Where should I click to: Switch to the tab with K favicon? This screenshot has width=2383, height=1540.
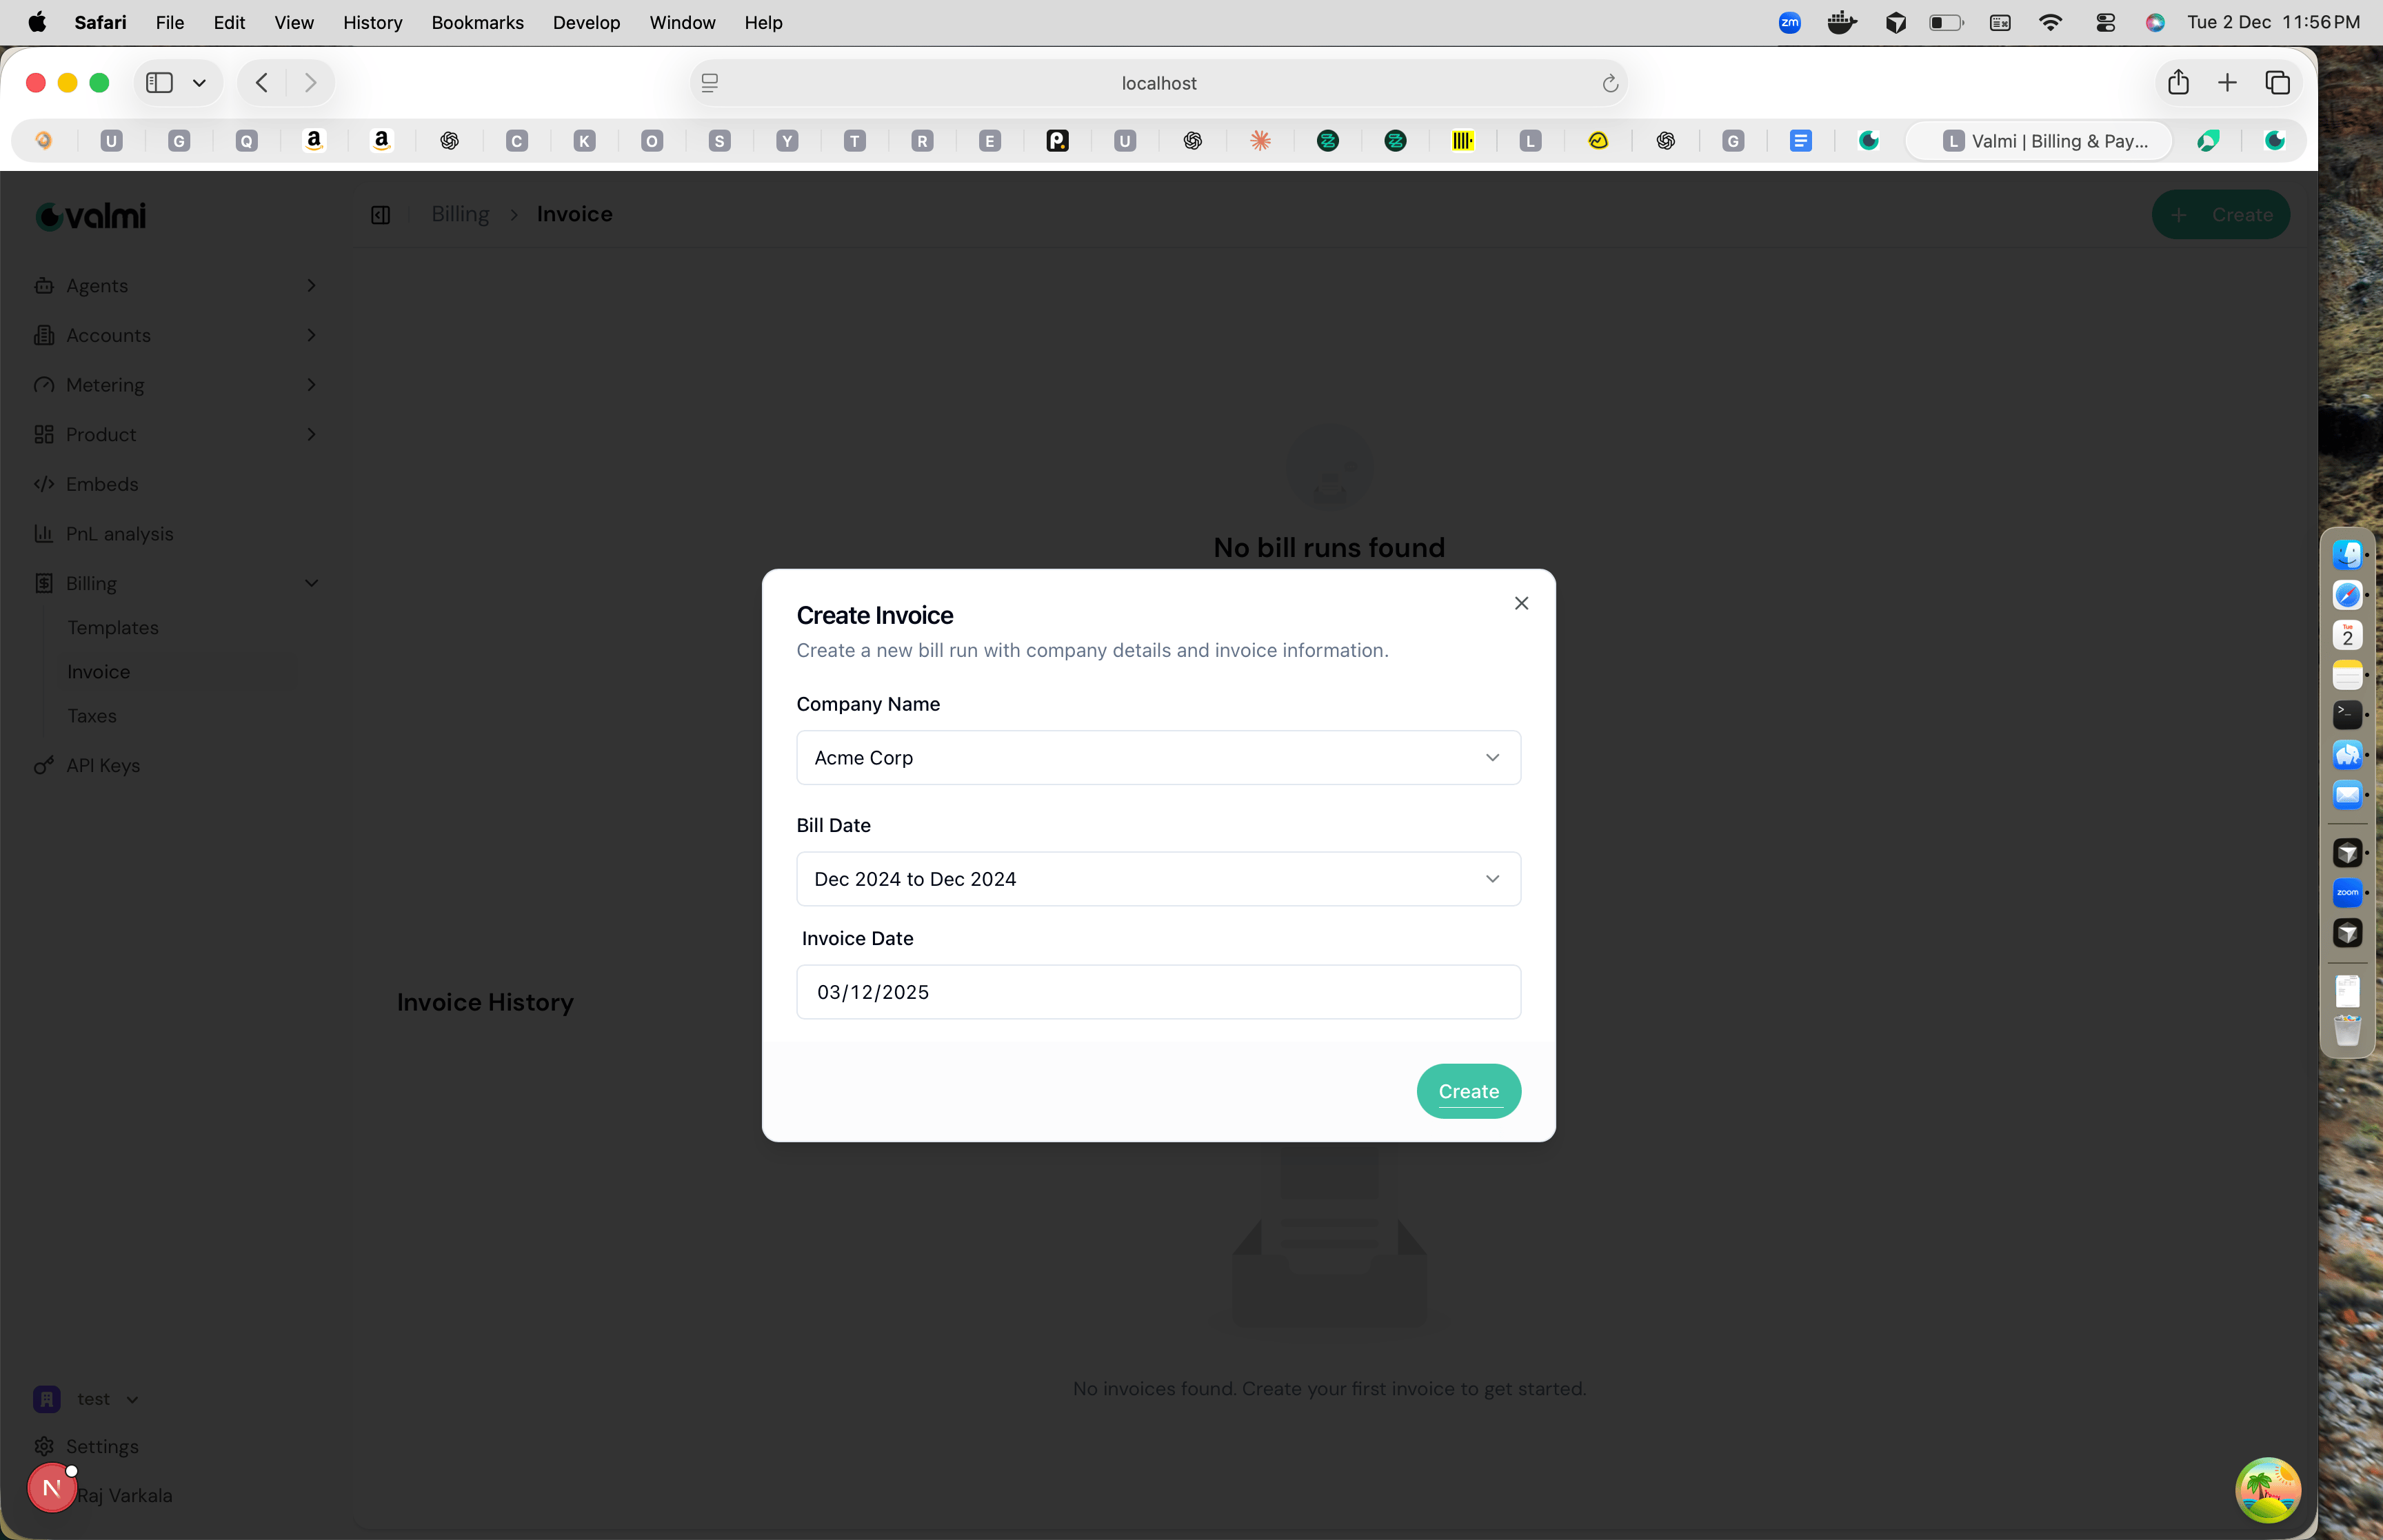(x=584, y=141)
